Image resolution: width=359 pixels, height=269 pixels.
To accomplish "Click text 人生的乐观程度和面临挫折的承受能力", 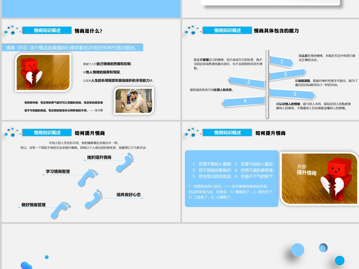I will 120,80.
